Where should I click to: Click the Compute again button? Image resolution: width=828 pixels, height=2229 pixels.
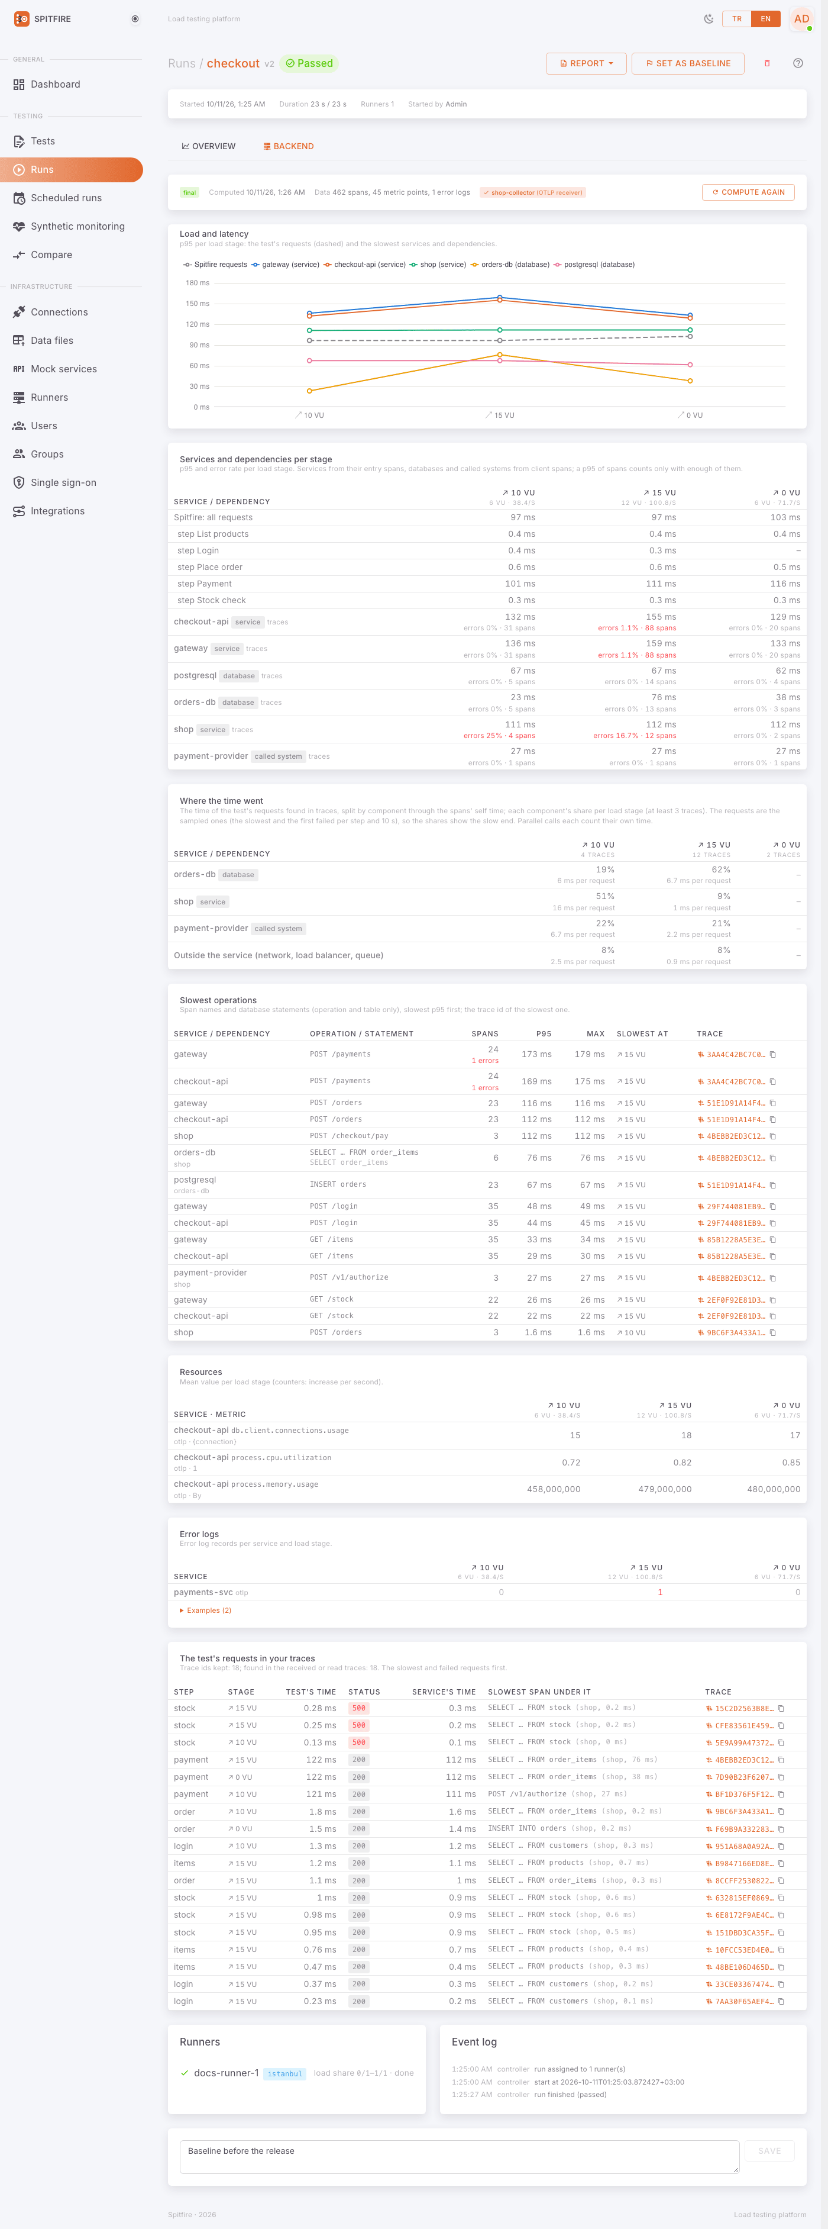749,193
